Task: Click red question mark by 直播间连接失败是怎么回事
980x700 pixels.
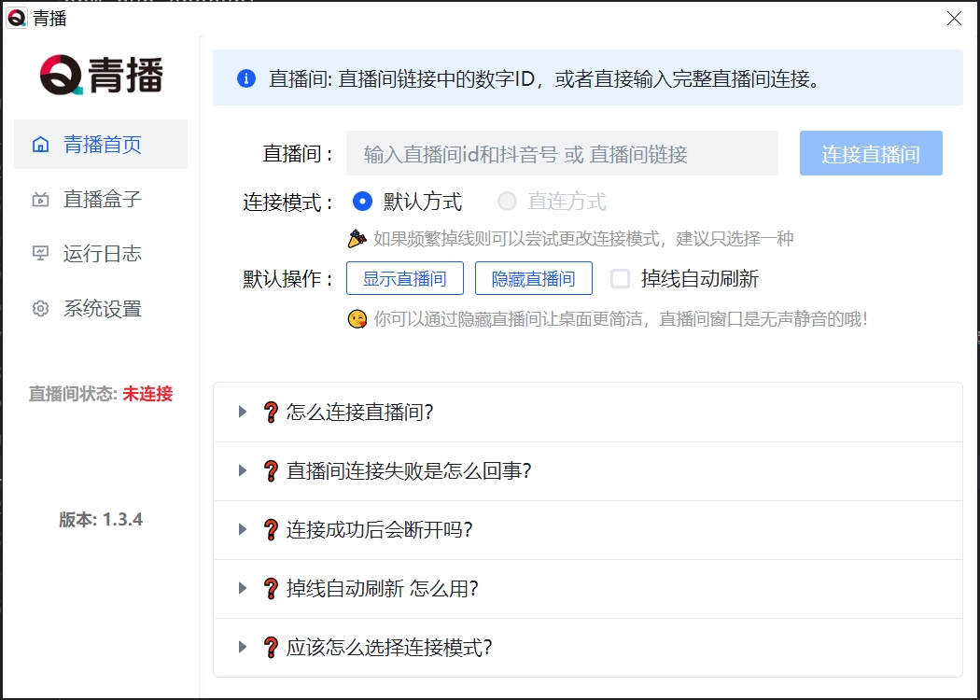Action: (x=271, y=470)
